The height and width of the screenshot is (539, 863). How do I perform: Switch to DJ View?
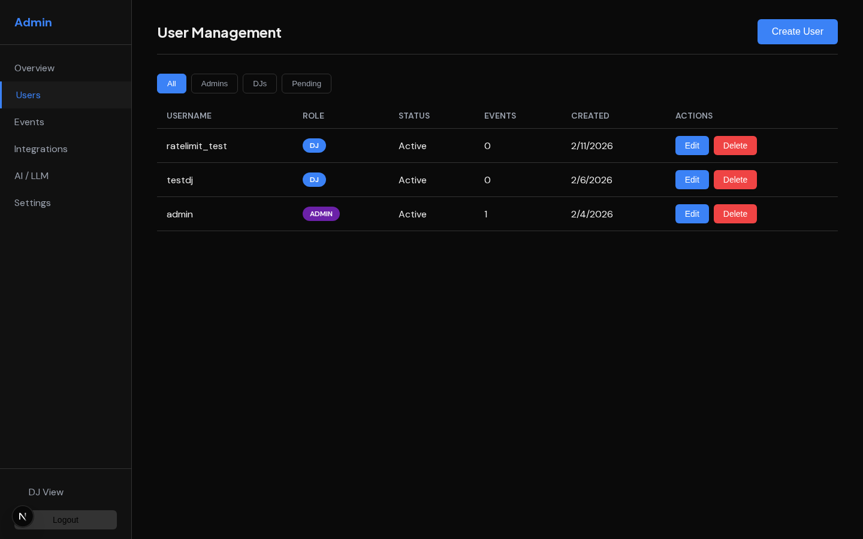[46, 492]
